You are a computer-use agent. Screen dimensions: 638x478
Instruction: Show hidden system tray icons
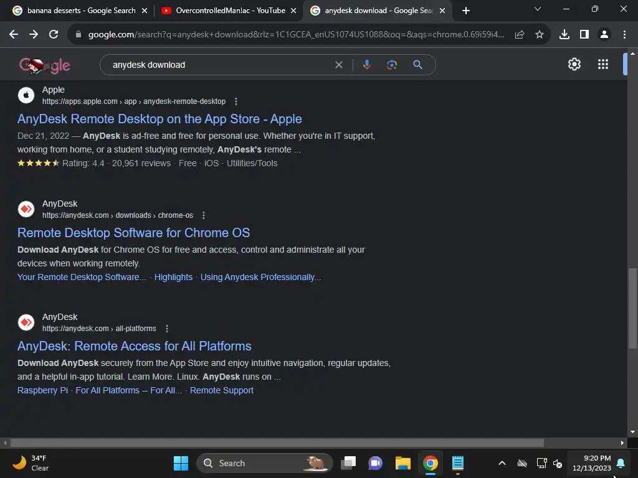point(502,463)
